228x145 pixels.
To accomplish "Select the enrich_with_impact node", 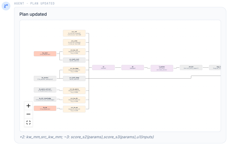I will click(x=191, y=67).
